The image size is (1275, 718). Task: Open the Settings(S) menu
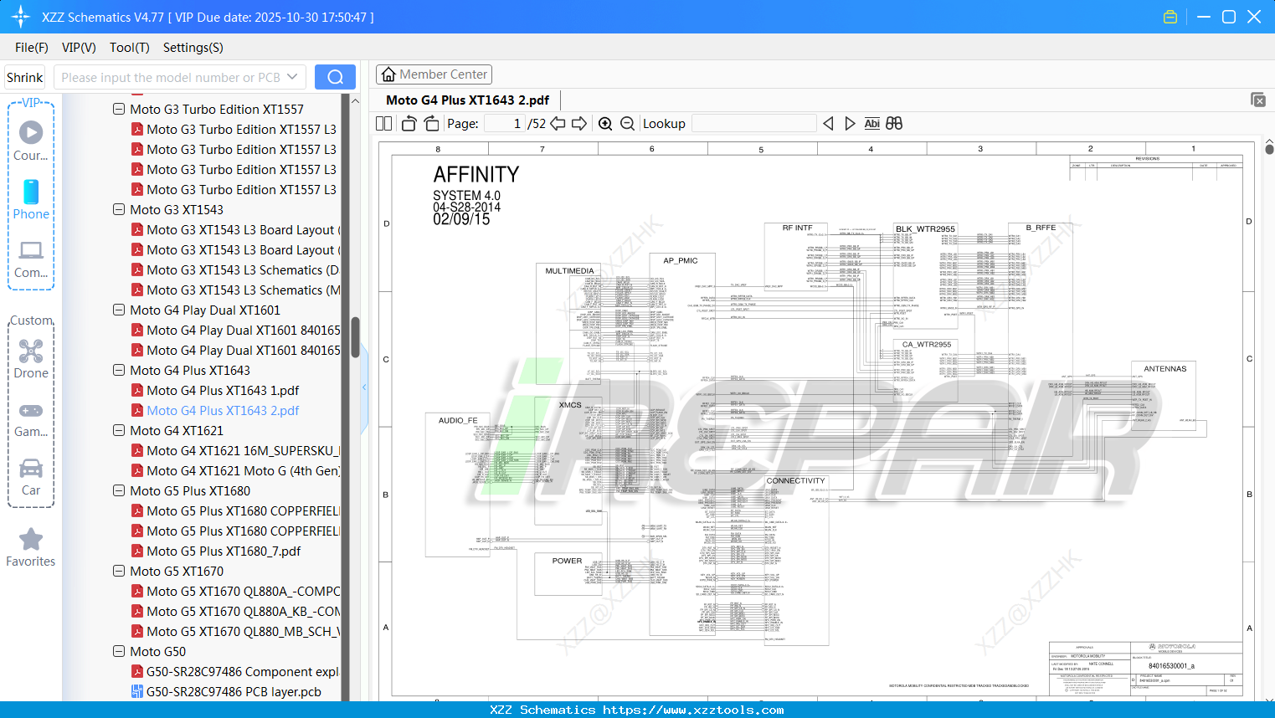193,48
